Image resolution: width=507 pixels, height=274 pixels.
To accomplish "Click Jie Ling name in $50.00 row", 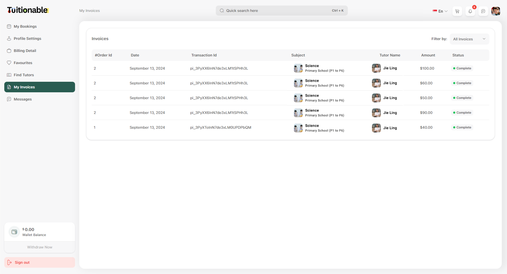I will [x=390, y=98].
